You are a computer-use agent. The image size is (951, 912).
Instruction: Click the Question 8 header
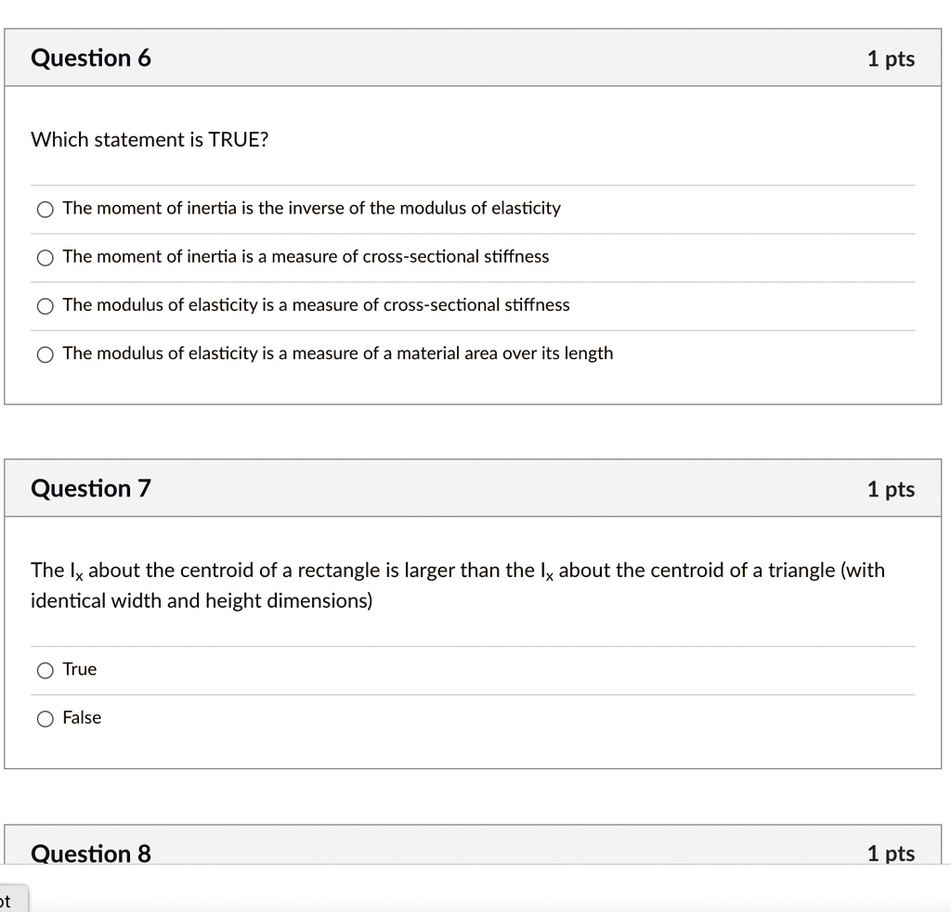point(90,853)
